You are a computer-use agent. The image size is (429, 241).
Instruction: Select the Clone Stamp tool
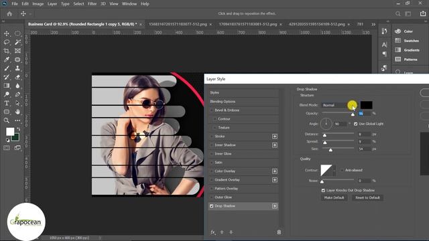[17, 68]
